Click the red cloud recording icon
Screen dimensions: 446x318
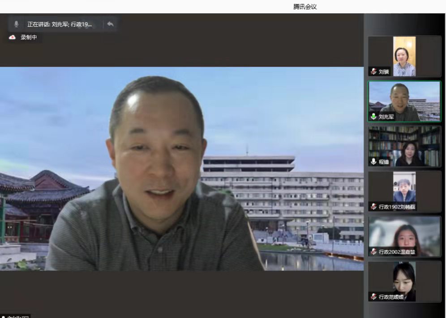[x=12, y=38]
